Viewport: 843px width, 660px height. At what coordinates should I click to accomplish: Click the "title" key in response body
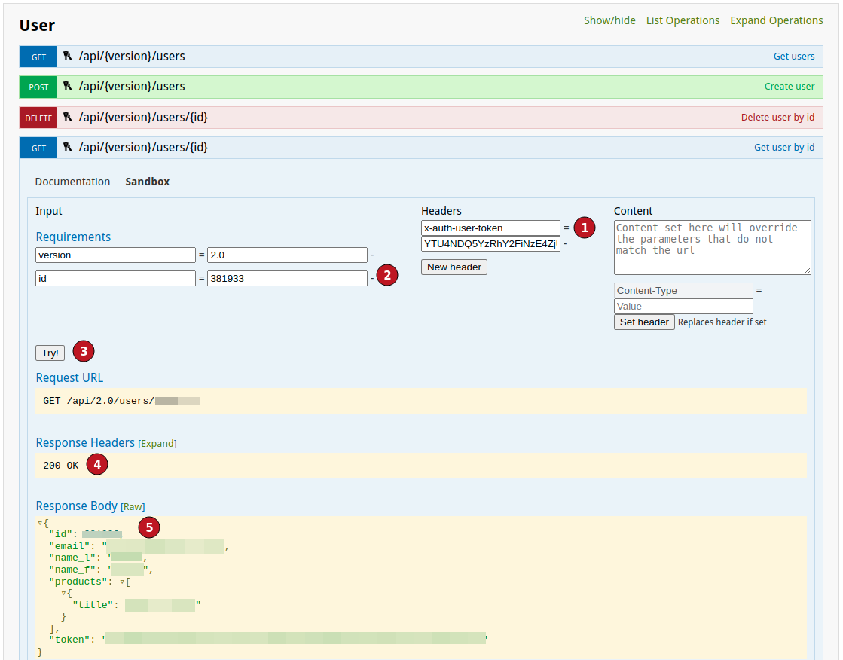coord(93,604)
